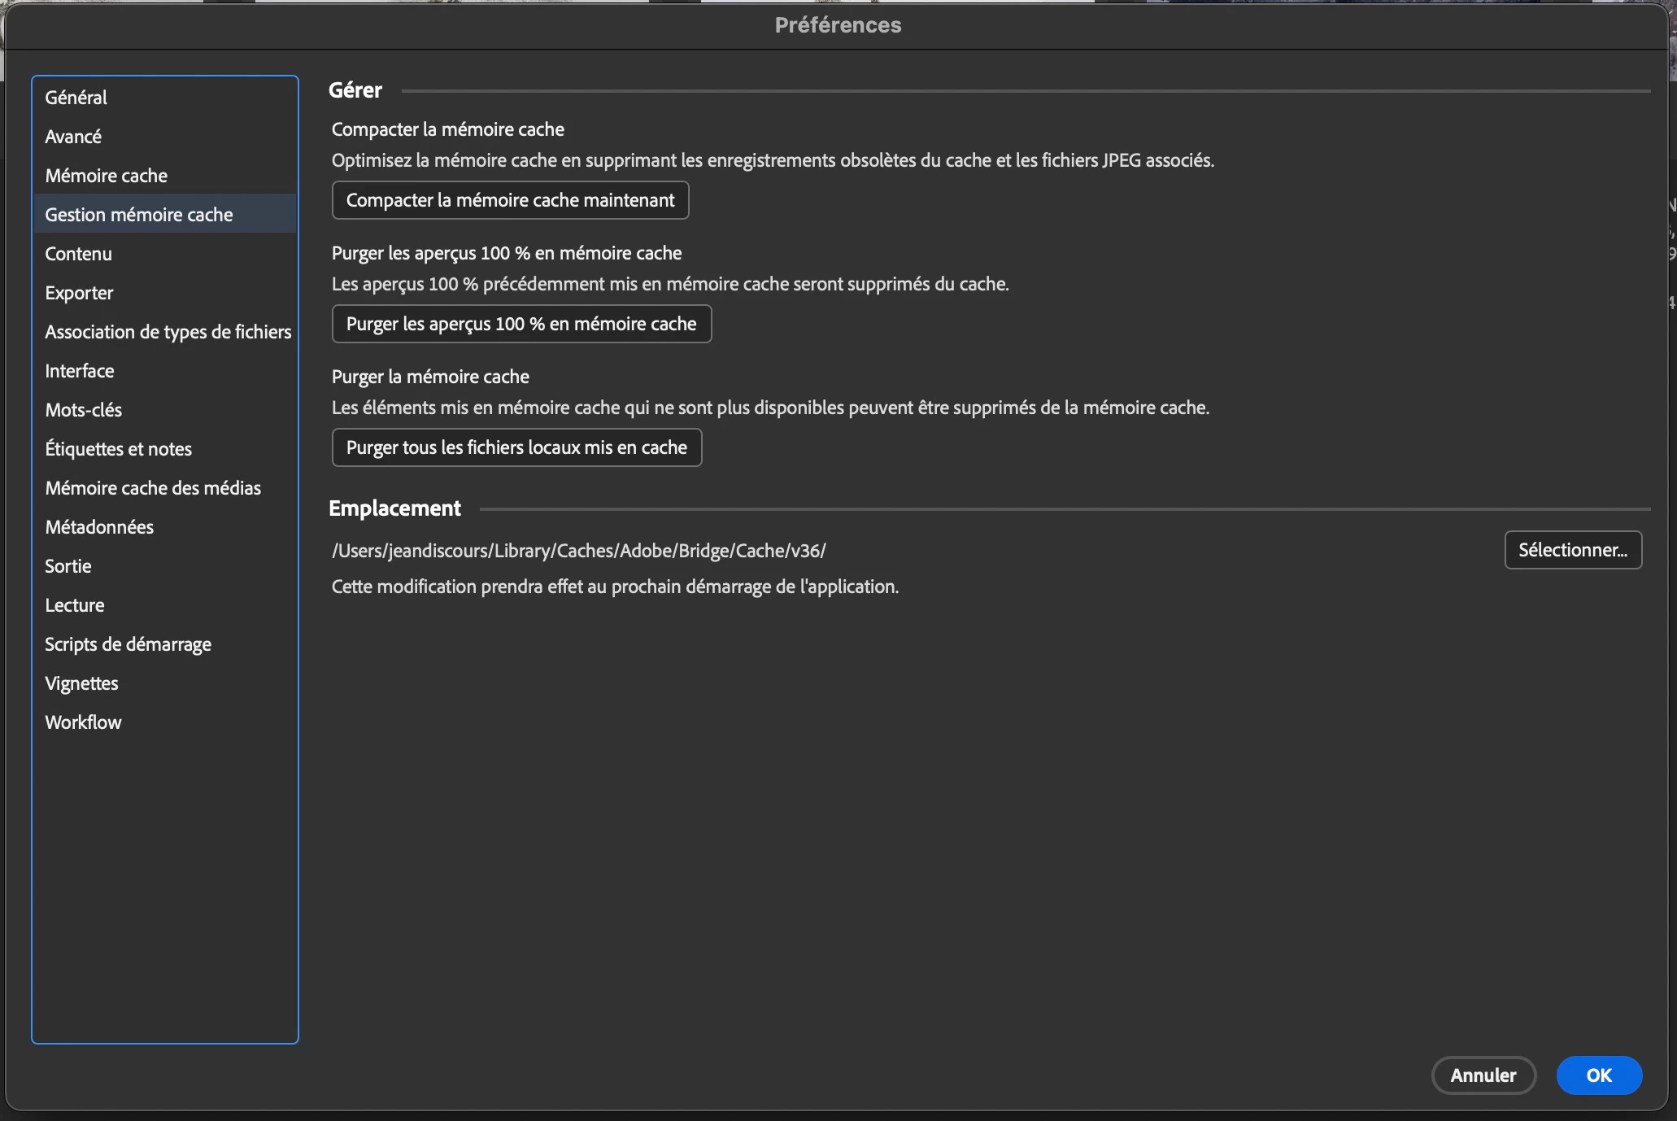The width and height of the screenshot is (1677, 1121).
Task: Open the Général preferences section
Action: 76,98
